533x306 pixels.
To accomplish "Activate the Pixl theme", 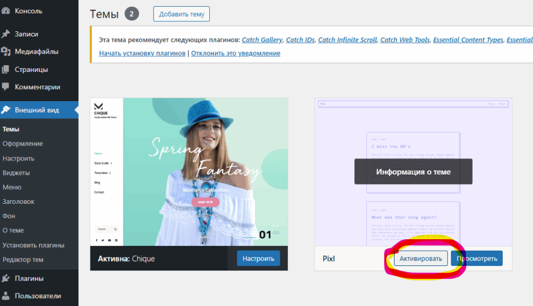I will click(x=421, y=258).
